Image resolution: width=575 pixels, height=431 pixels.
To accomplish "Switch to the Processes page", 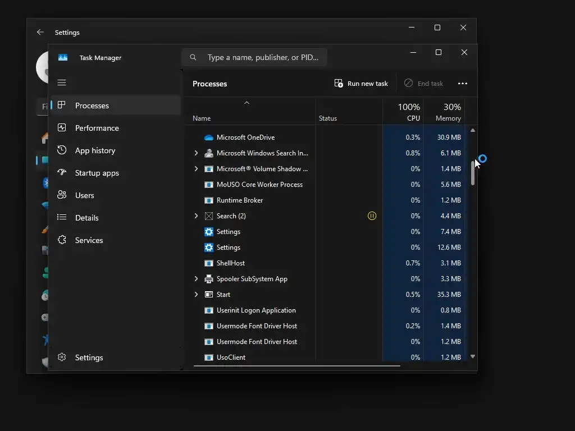I will pos(116,106).
